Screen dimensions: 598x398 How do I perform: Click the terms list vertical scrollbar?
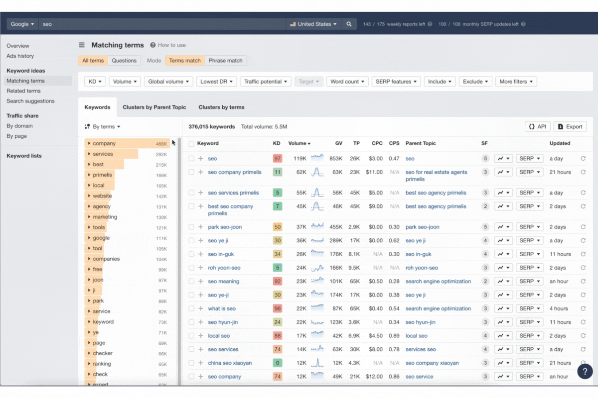pos(179,261)
